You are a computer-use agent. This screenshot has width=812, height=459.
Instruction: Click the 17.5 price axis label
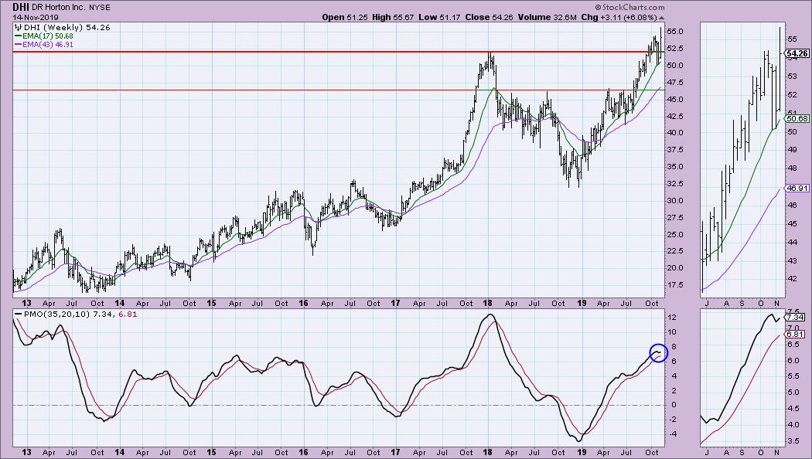click(x=676, y=285)
